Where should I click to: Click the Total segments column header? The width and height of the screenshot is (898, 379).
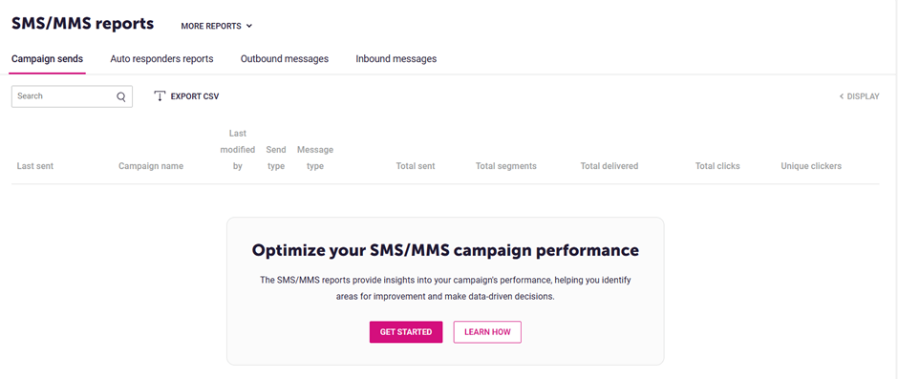[505, 166]
